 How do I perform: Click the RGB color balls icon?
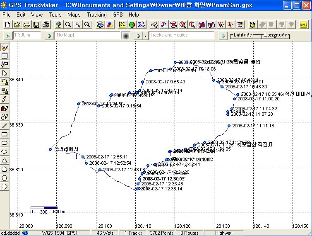point(109,25)
